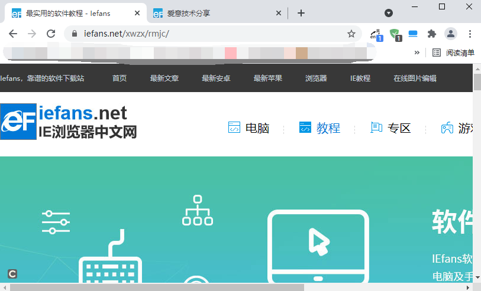
Task: Click the network hierarchy graphic on banner
Action: (x=198, y=210)
